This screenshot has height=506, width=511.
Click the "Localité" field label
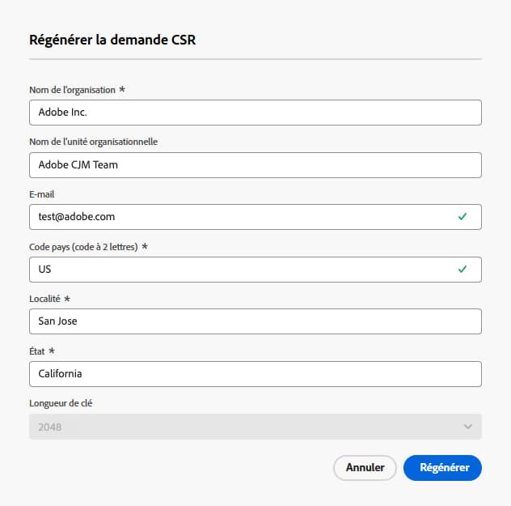tap(45, 299)
